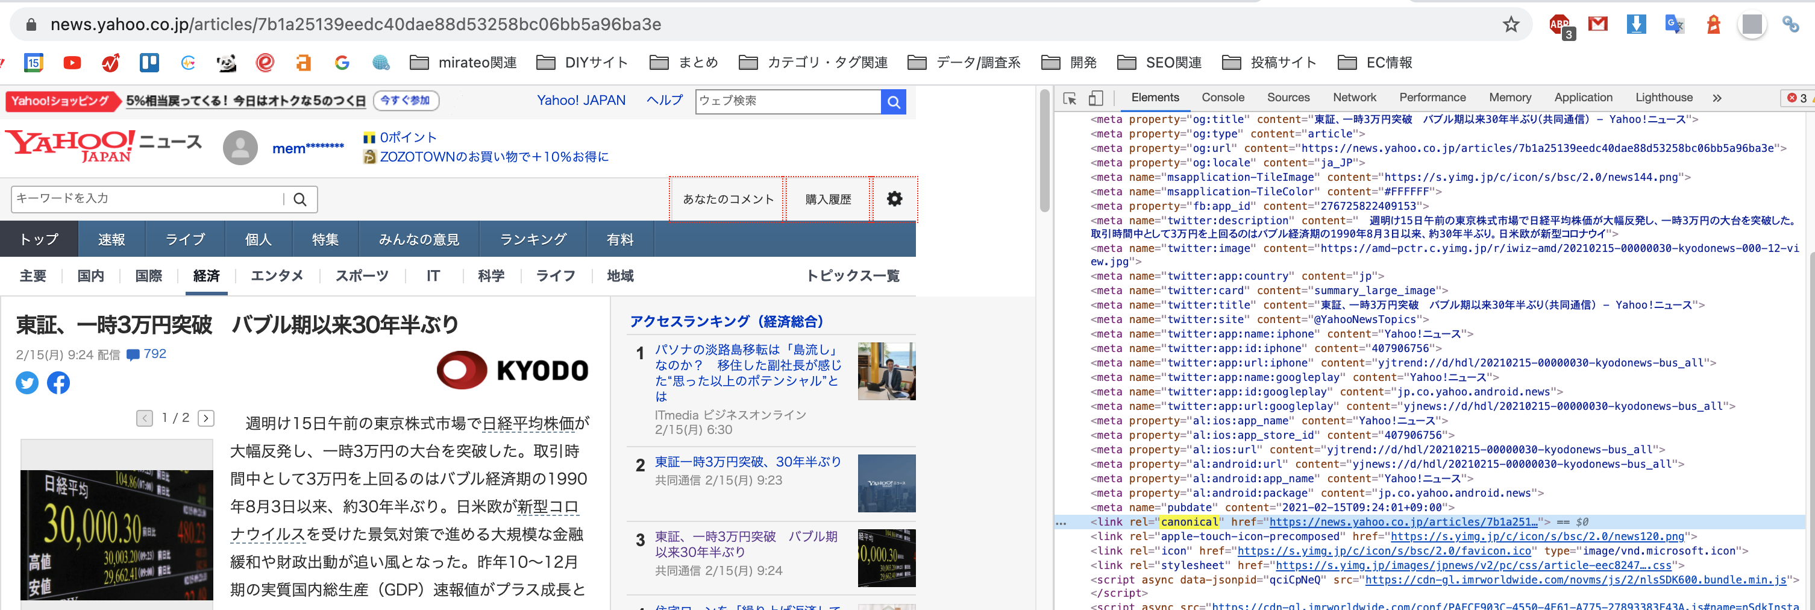This screenshot has width=1815, height=610.
Task: Open the Google bookmark
Action: 342,63
